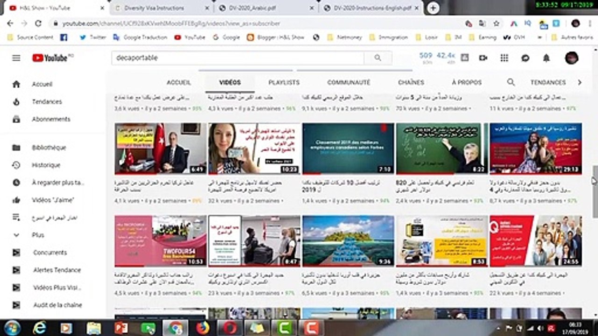Open the messages speech-bubble icon
This screenshot has width=598, height=336.
pos(525,58)
